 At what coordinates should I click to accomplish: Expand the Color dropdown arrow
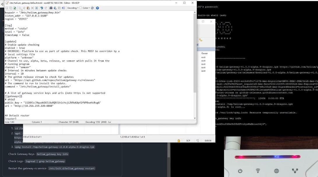tap(89, 8)
